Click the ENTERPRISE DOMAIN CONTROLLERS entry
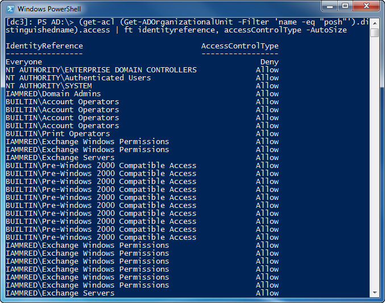Screen dimensions: 385x303 [101, 69]
